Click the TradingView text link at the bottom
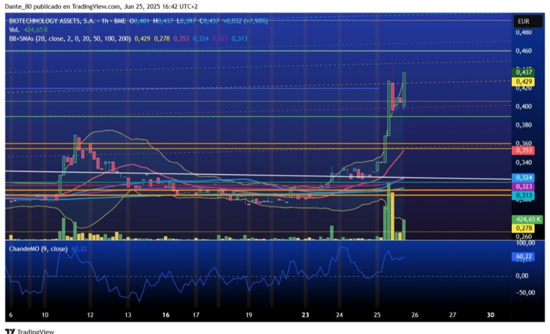 [35, 331]
